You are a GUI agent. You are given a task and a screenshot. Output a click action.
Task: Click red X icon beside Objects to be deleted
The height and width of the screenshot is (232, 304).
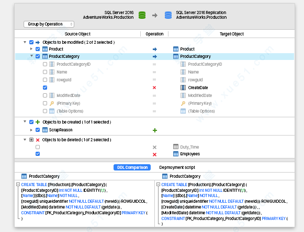(x=38, y=140)
